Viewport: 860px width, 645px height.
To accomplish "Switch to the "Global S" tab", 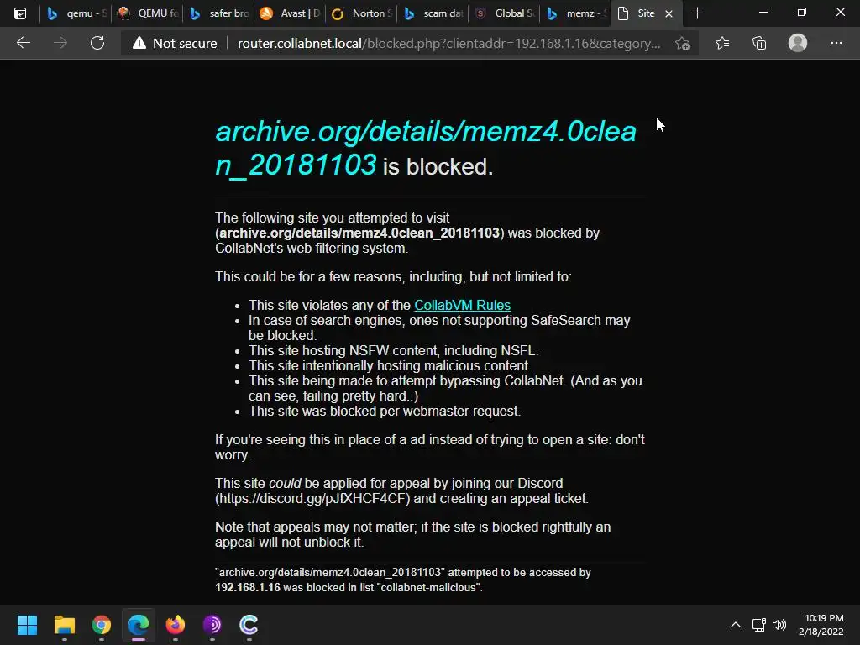I will tap(504, 13).
